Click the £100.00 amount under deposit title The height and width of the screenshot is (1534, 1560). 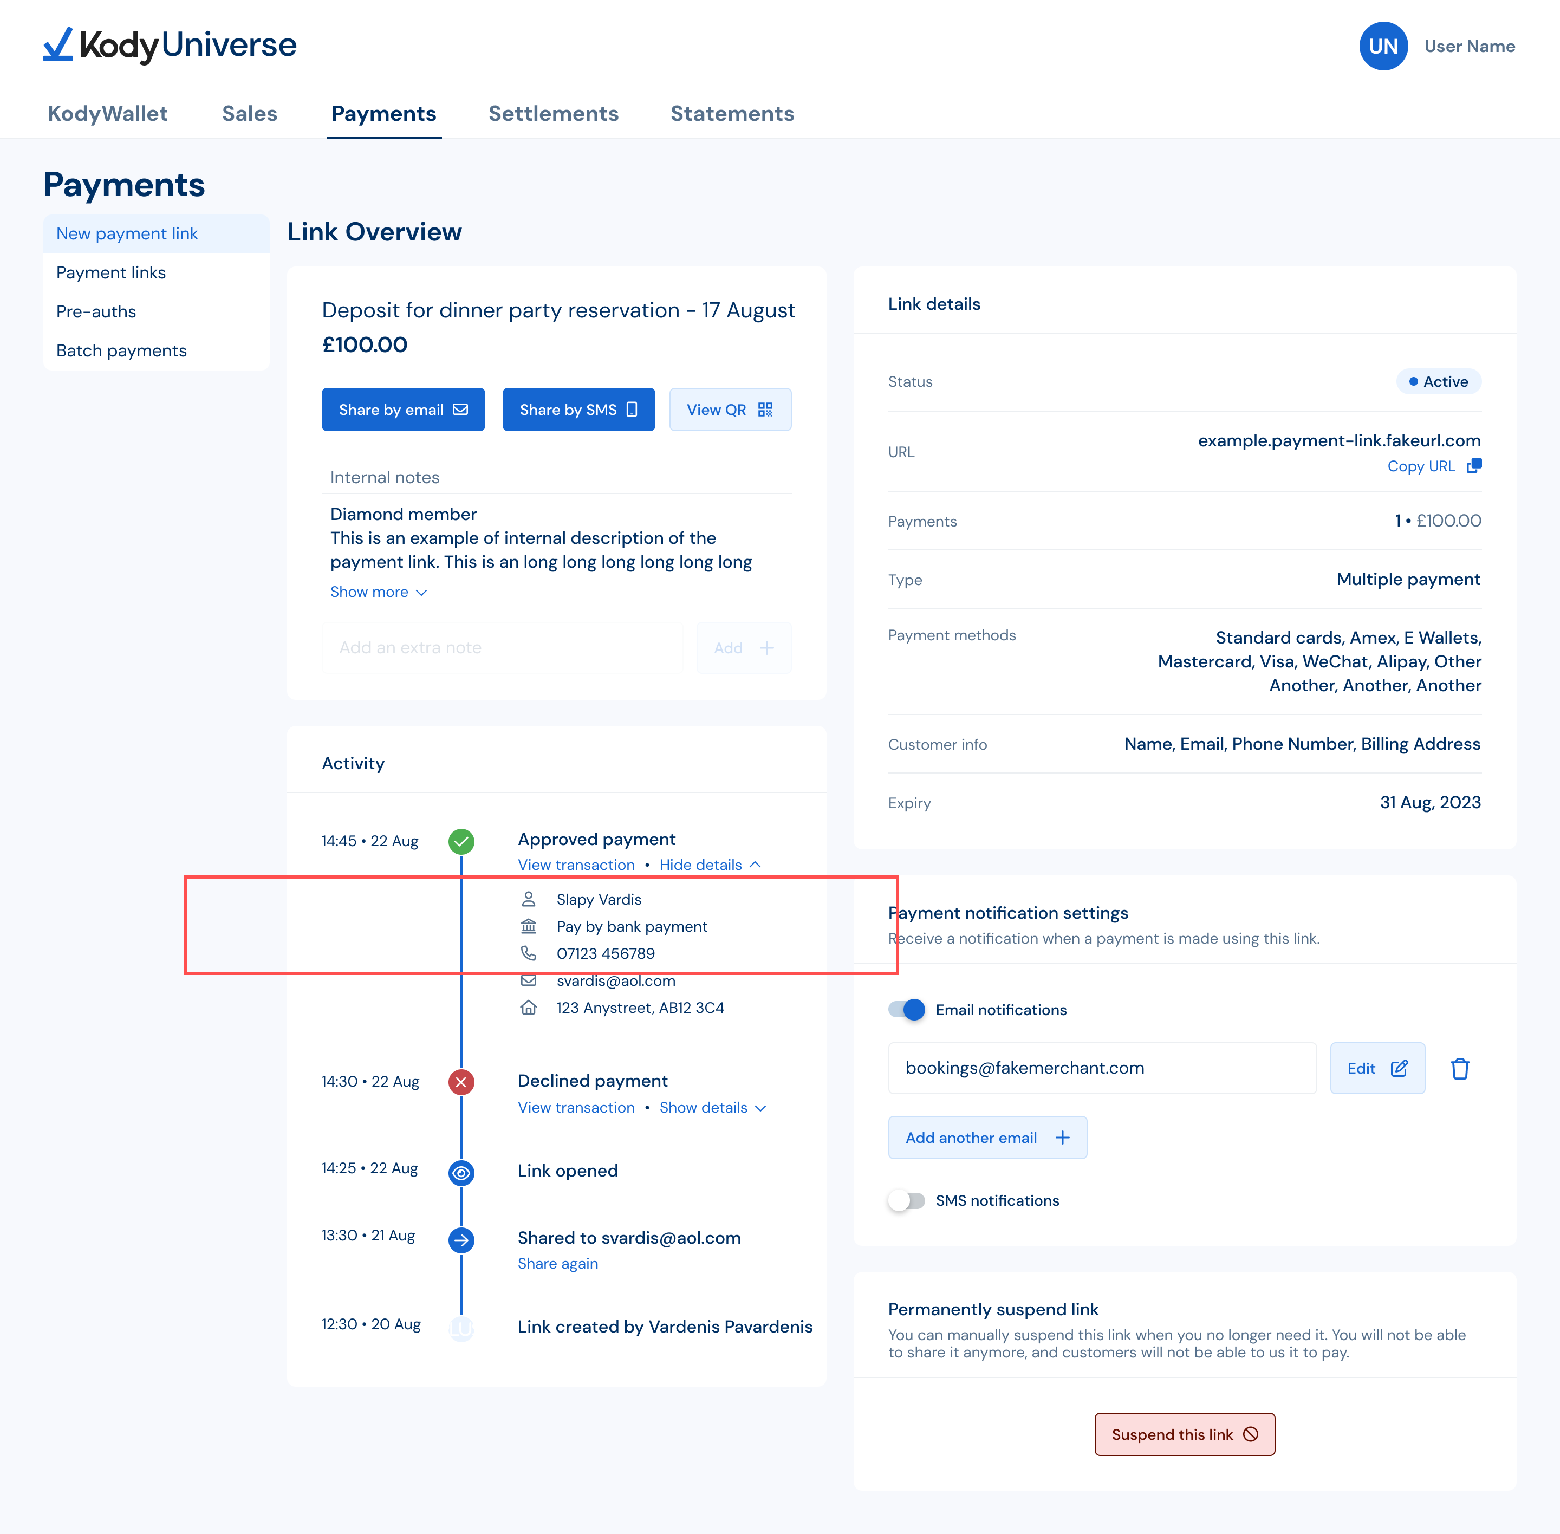[365, 345]
